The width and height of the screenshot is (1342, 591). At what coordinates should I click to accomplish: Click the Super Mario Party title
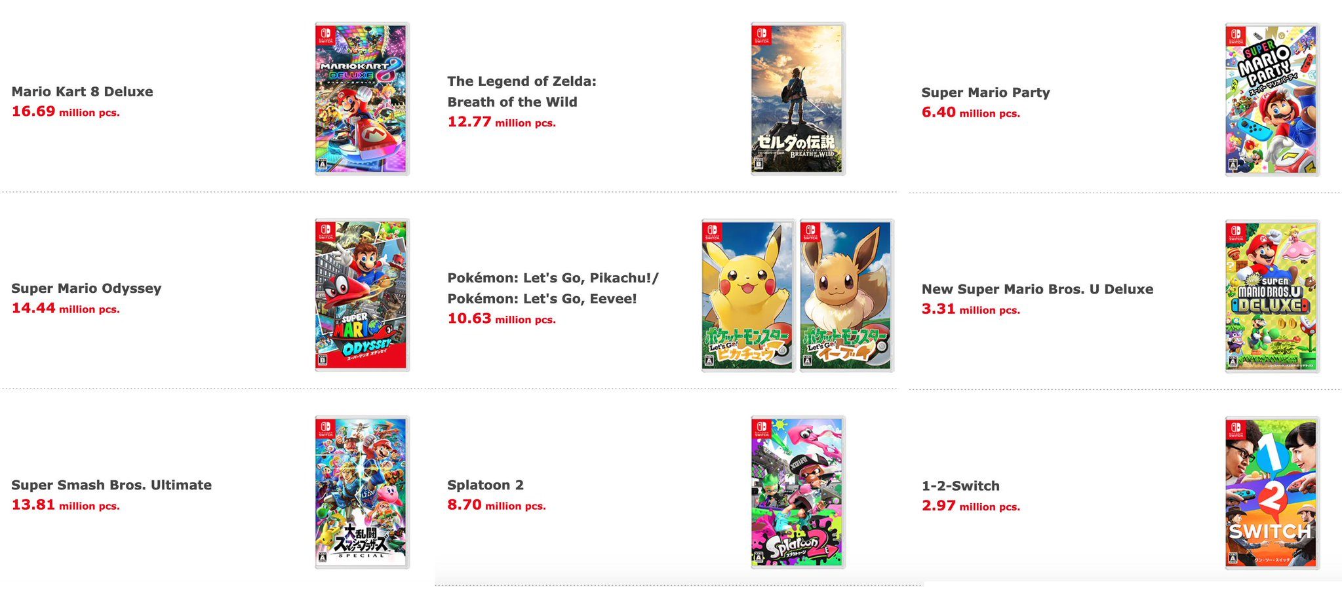(985, 92)
